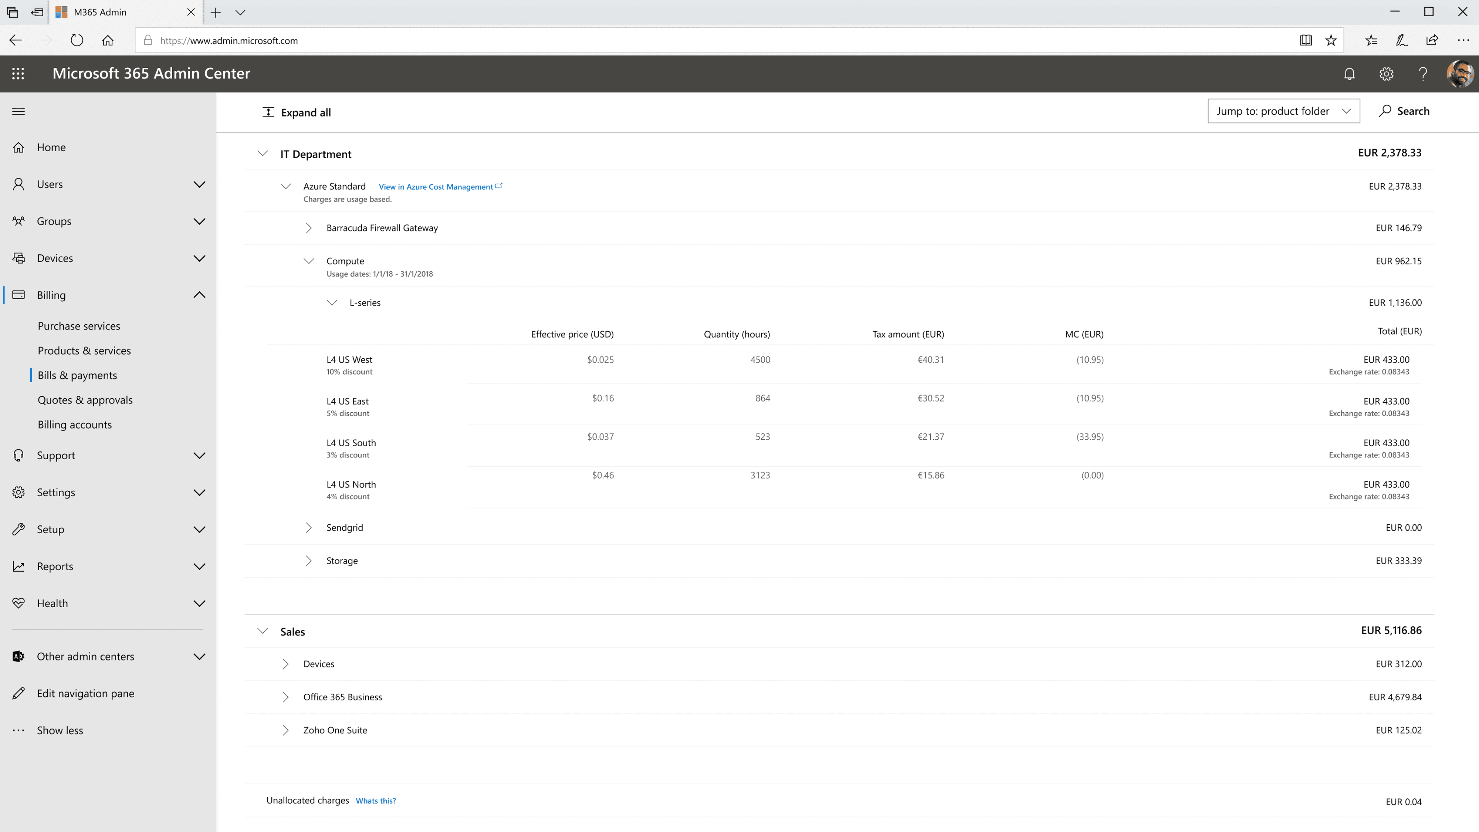
Task: Collapse the Azure Standard section
Action: 285,186
